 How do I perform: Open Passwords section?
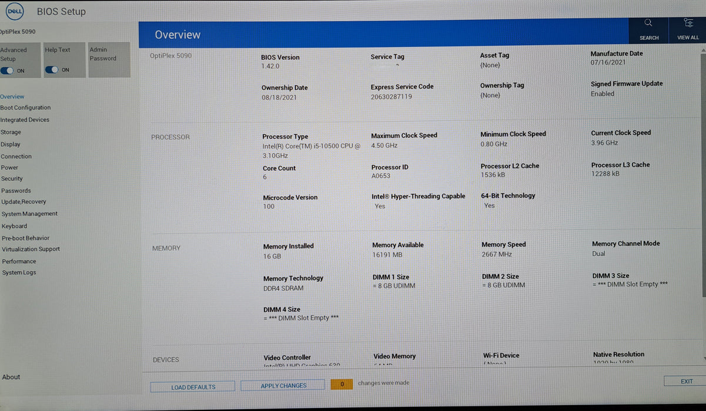[x=16, y=191]
